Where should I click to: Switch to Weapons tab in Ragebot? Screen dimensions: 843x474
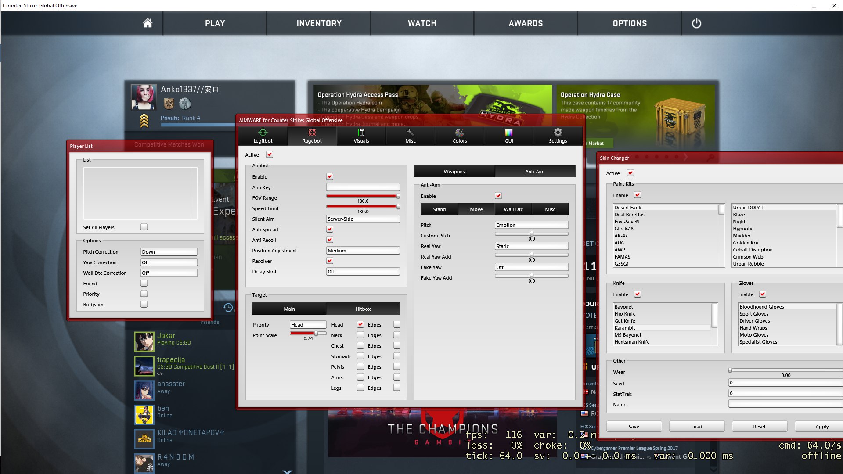tap(454, 172)
